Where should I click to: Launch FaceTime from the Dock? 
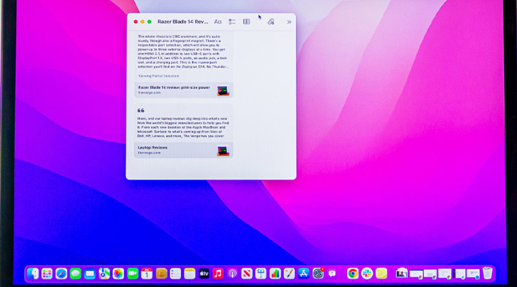[x=133, y=273]
